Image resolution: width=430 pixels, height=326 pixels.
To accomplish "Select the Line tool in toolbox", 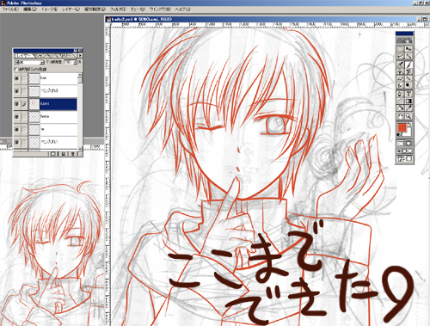I will (408, 78).
